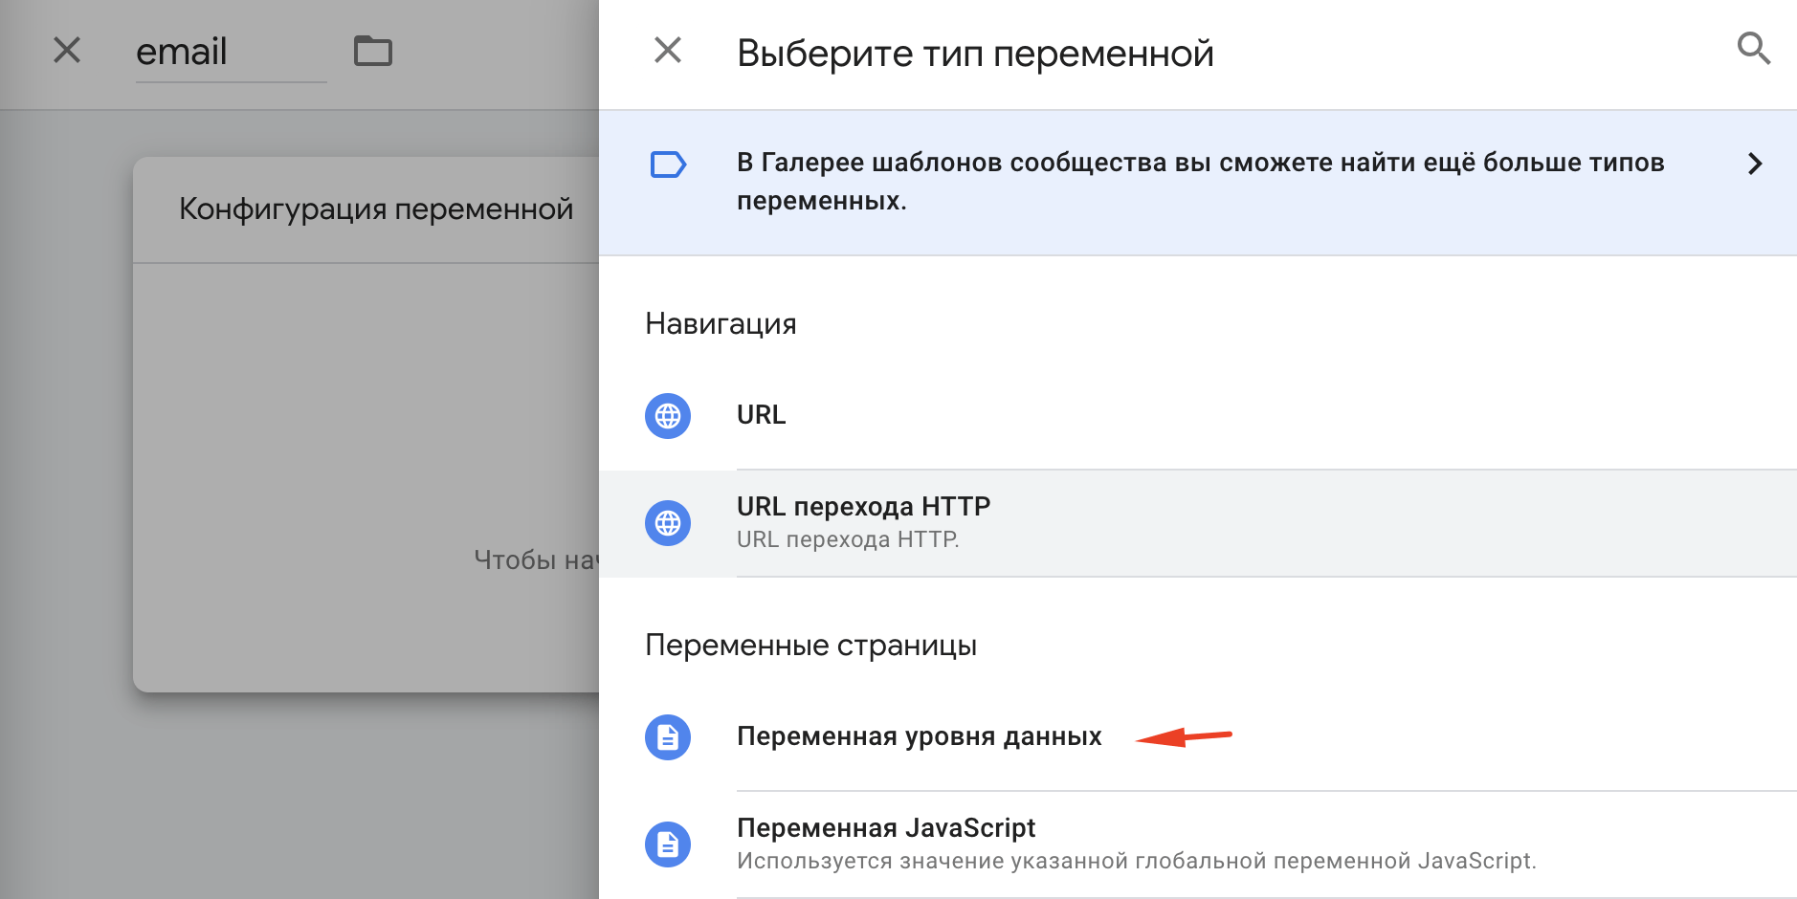This screenshot has width=1797, height=899.
Task: Expand Community Template Gallery with chevron arrow
Action: pyautogui.click(x=1754, y=164)
